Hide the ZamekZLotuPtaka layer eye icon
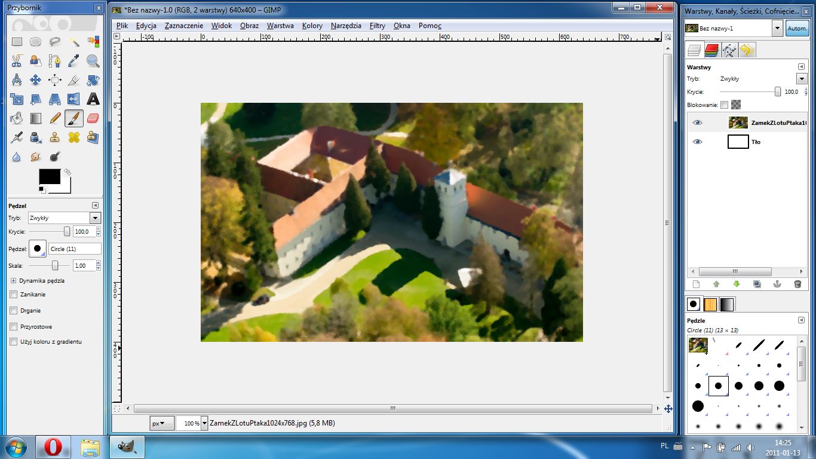816x459 pixels. (697, 123)
